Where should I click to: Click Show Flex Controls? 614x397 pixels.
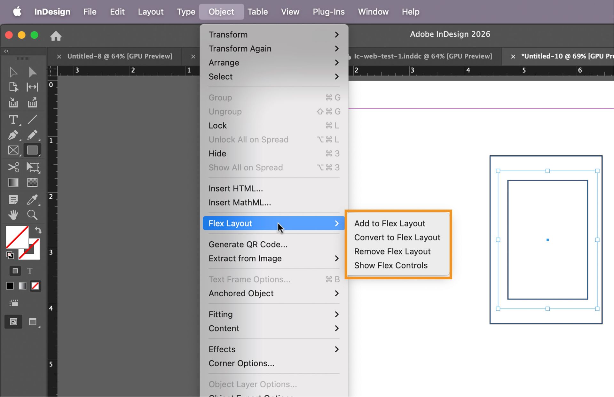(x=391, y=265)
